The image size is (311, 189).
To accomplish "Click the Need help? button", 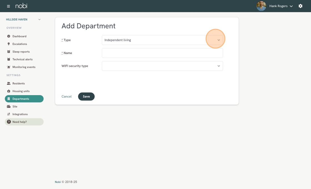I will point(24,122).
